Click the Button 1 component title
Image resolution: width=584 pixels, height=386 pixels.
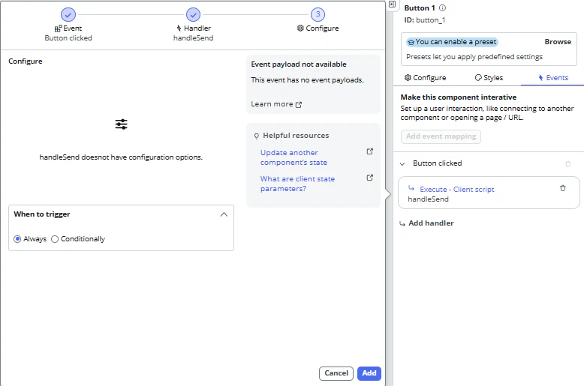point(420,7)
